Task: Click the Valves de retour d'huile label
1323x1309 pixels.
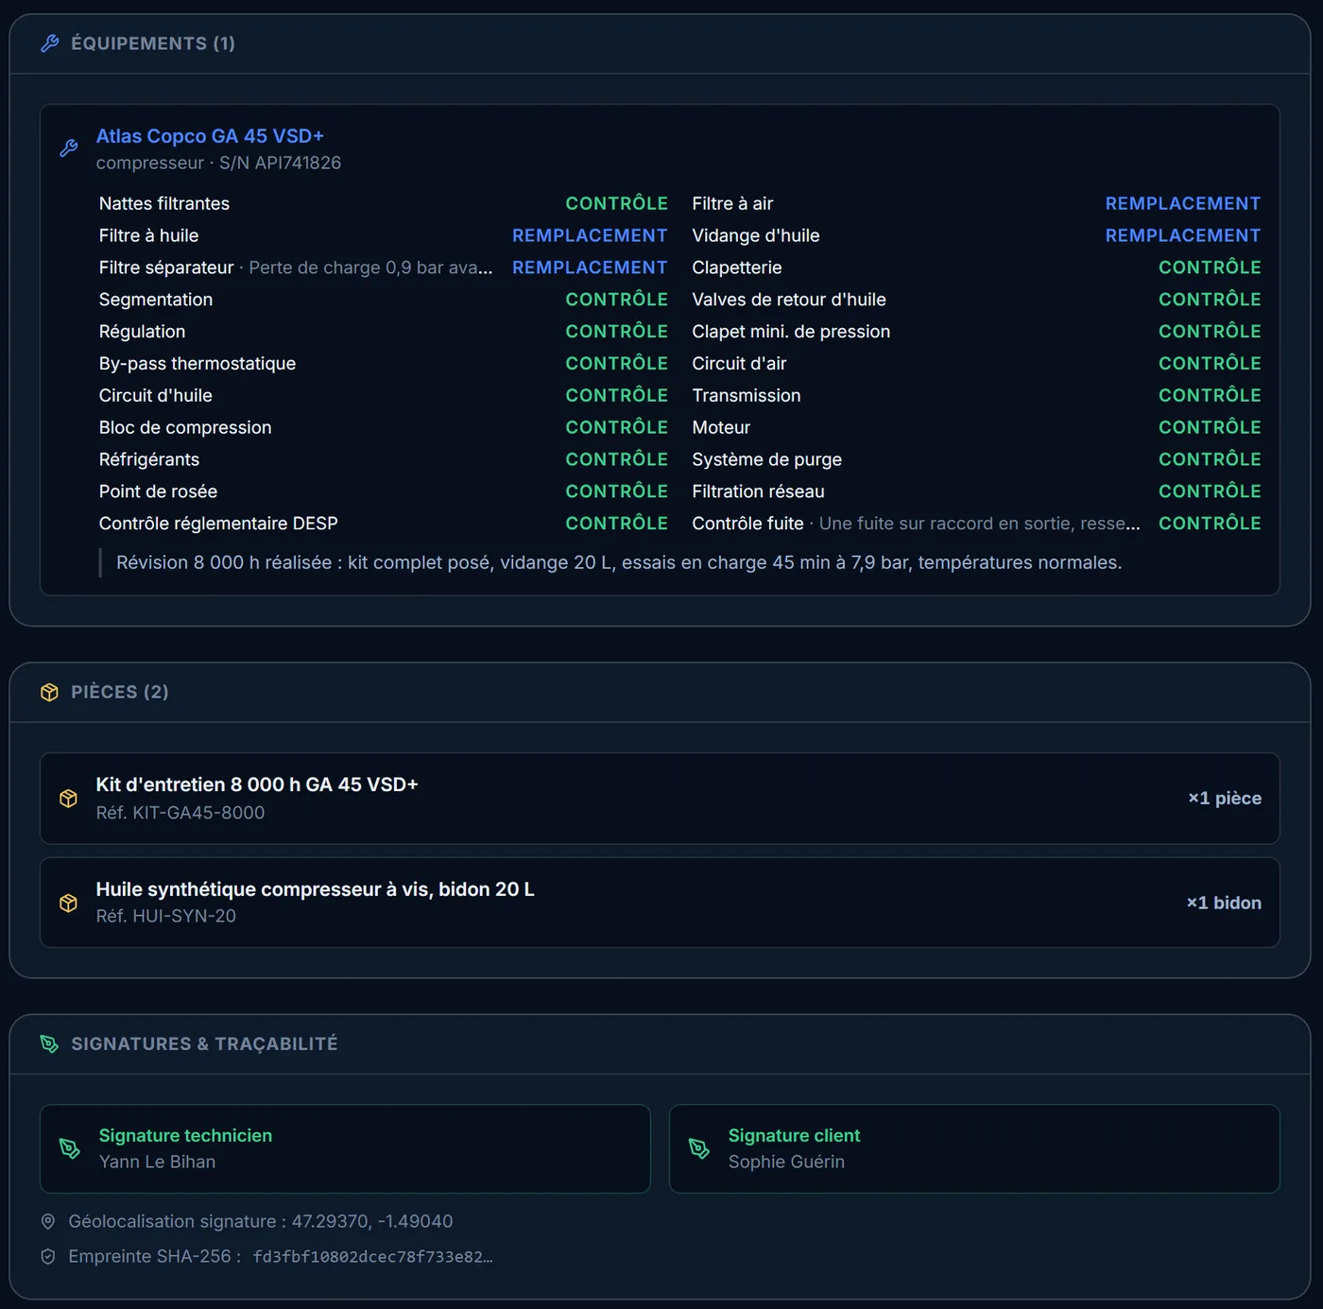Action: click(x=789, y=300)
